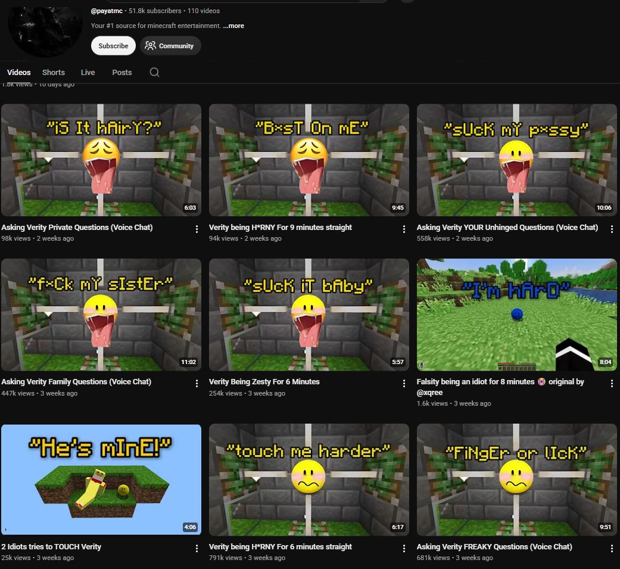Open the 10:06 Unhinged Questions video thumbnail
The width and height of the screenshot is (620, 569).
(516, 160)
